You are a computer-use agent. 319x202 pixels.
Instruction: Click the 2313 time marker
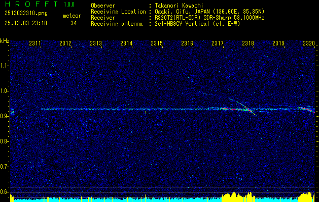[x=96, y=43]
